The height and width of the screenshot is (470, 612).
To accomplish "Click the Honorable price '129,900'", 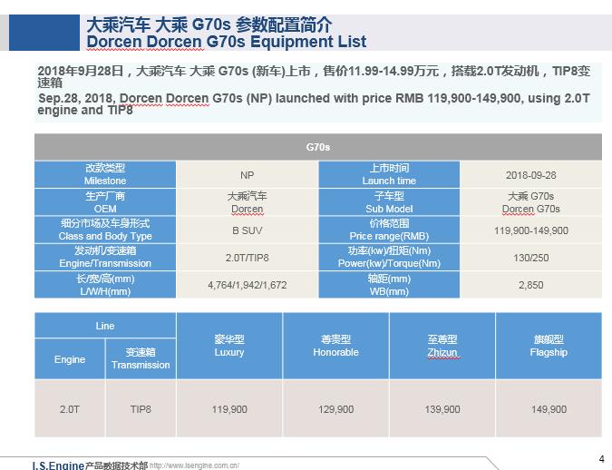I will tap(336, 409).
